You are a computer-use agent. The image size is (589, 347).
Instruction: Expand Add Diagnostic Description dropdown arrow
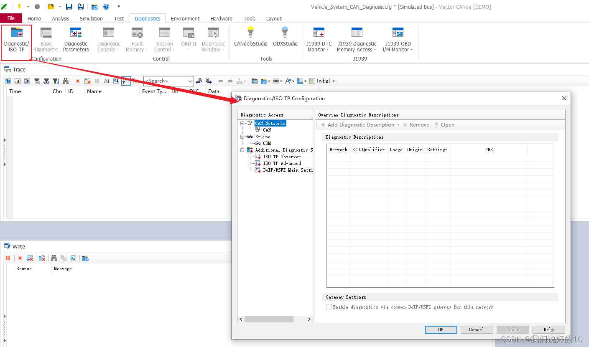[x=398, y=125]
